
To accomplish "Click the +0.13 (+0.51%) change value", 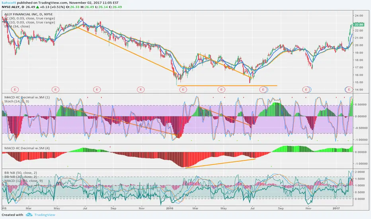I will click(53, 7).
